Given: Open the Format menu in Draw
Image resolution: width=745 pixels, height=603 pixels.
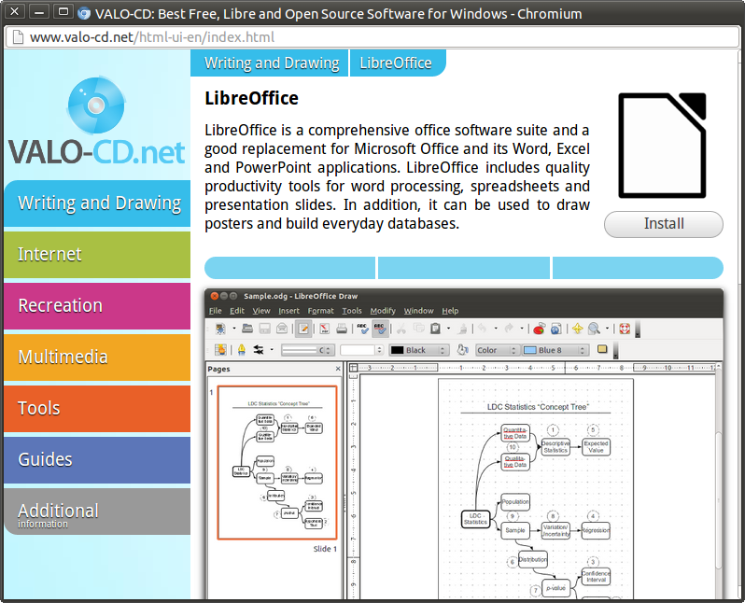Looking at the screenshot, I should coord(321,311).
